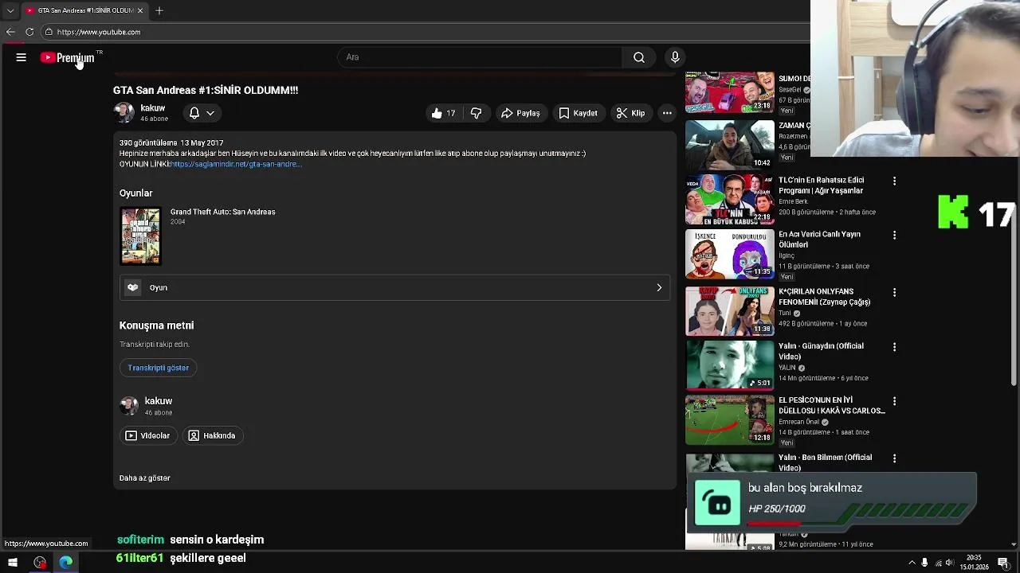
Task: Go back with the browser back arrow
Action: 10,32
